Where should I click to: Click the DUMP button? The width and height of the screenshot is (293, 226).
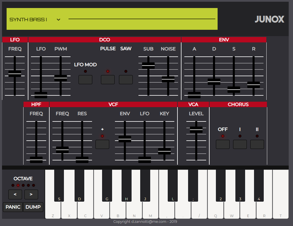pos(33,207)
